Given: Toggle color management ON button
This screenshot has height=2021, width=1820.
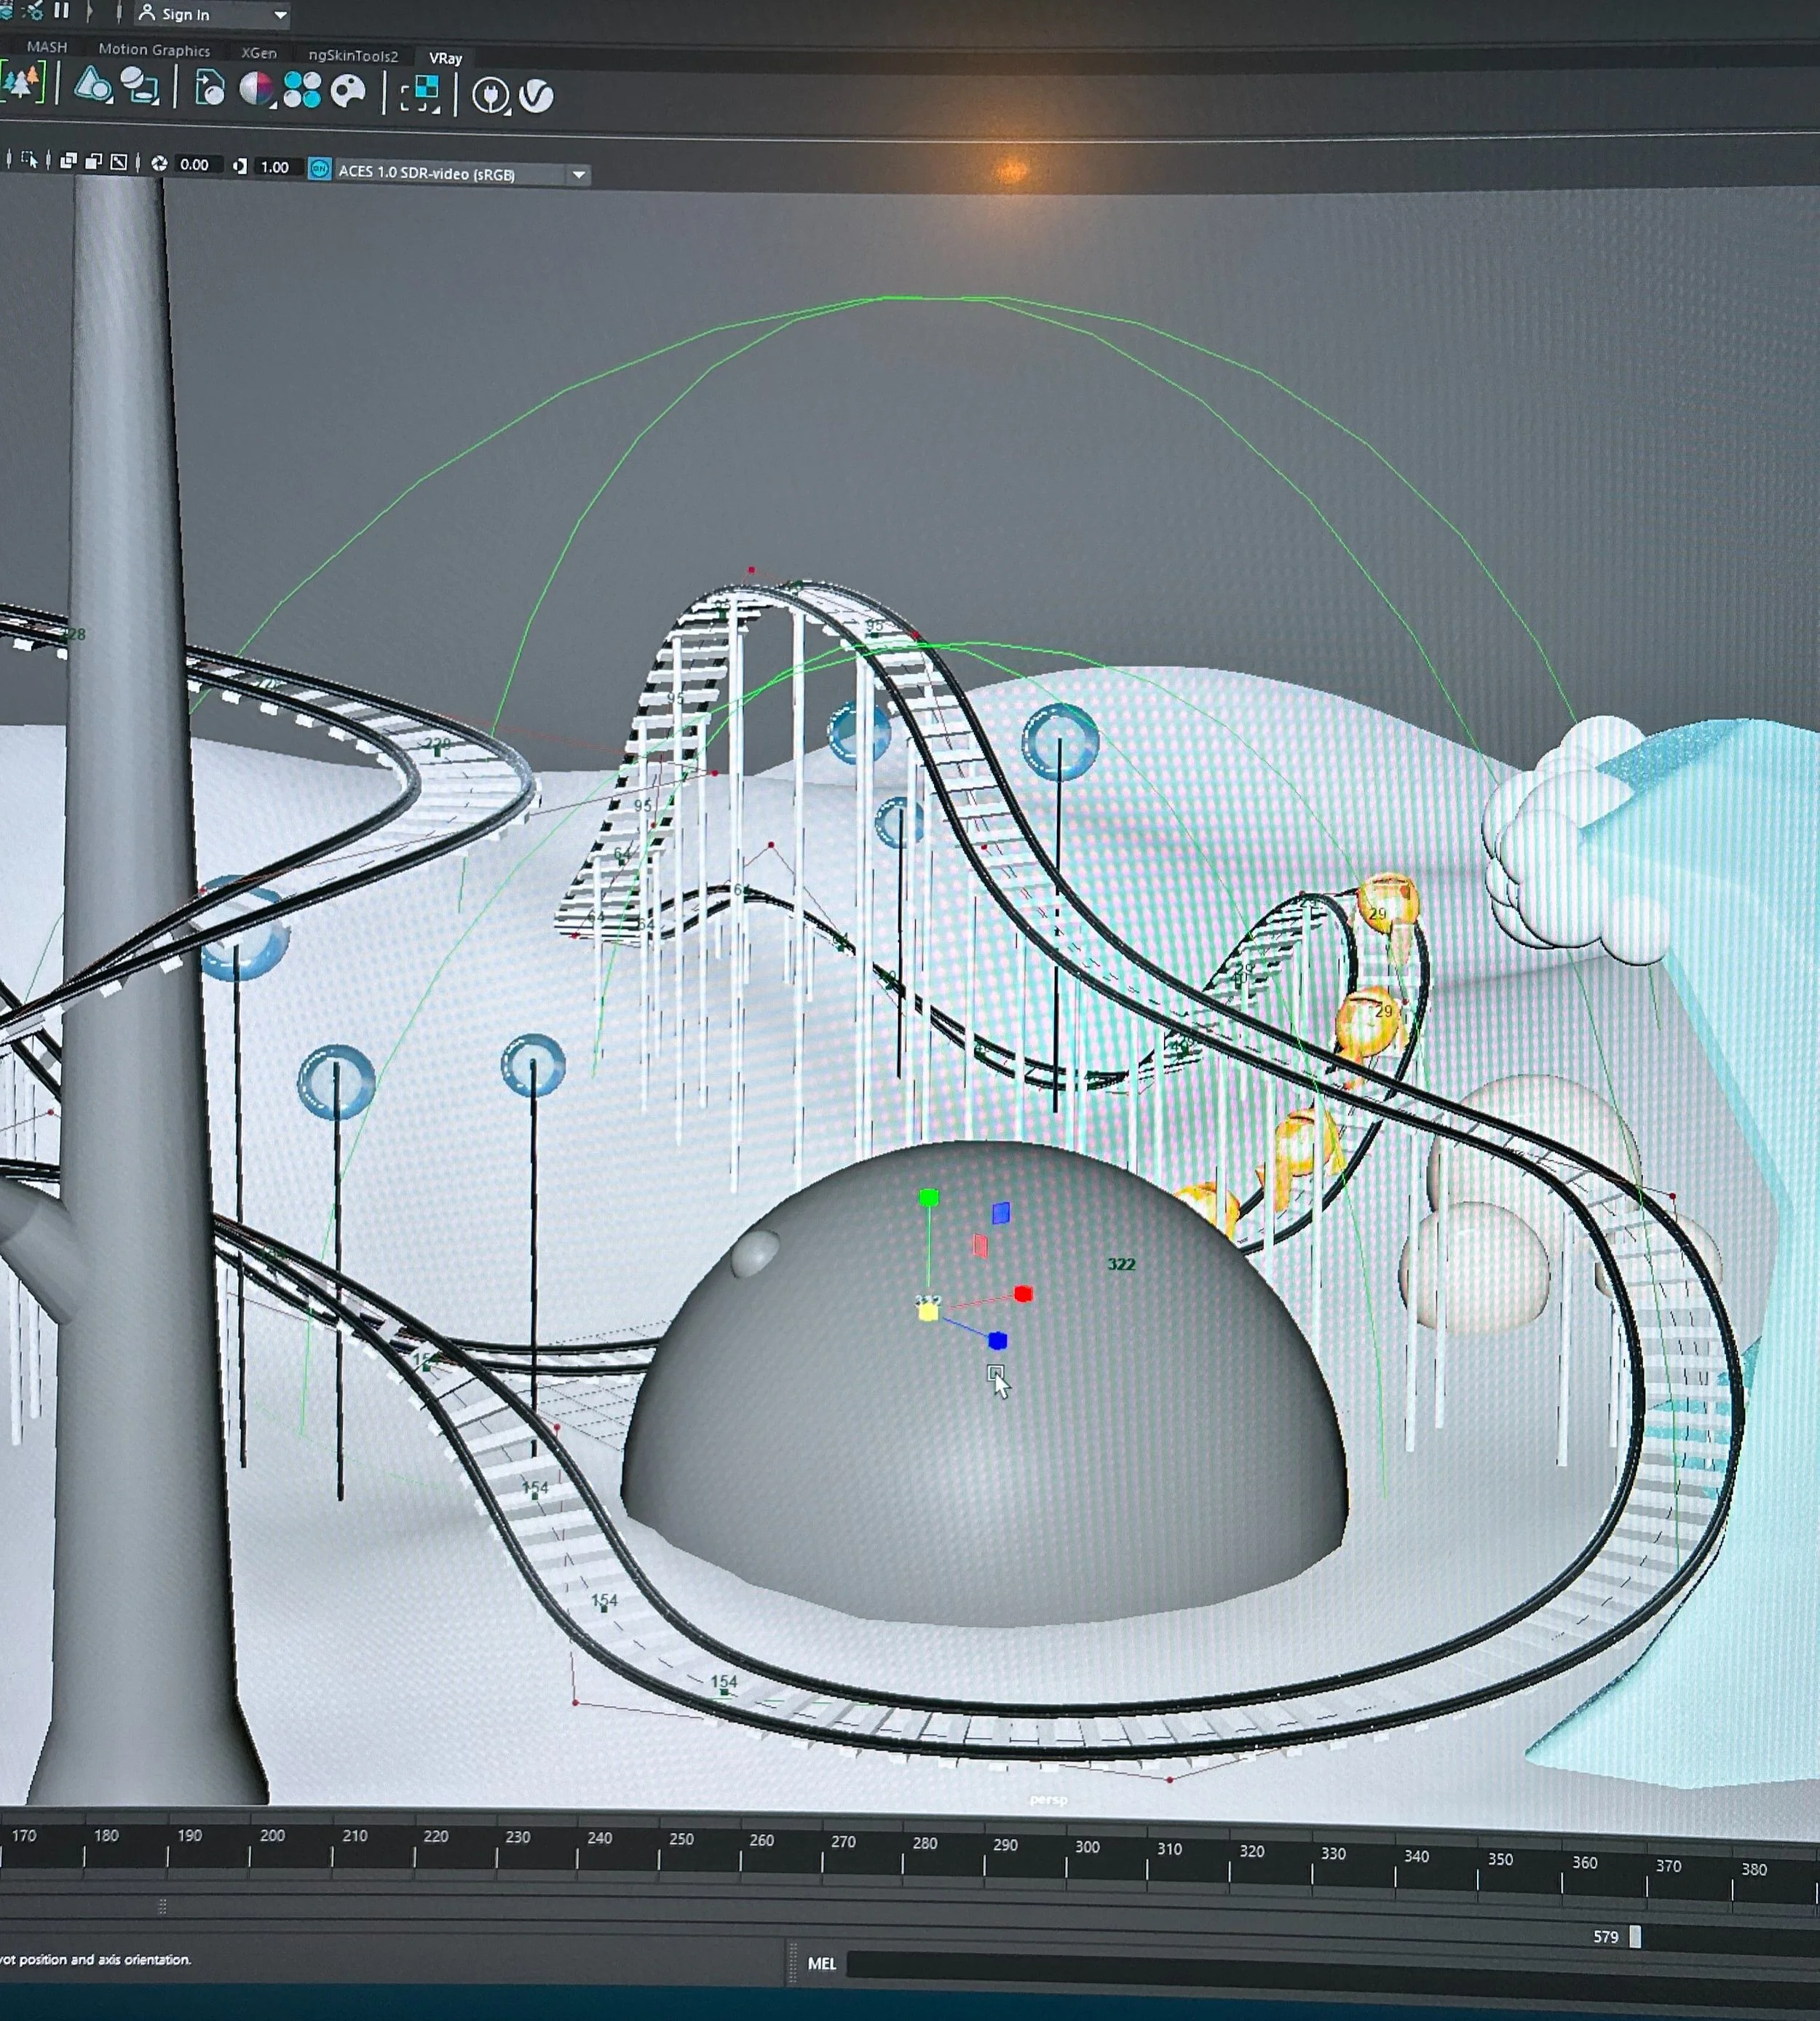Looking at the screenshot, I should coord(319,169).
